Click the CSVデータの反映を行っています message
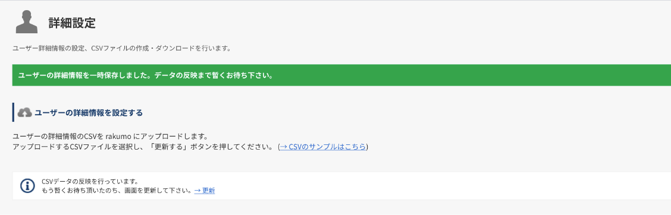 90,182
